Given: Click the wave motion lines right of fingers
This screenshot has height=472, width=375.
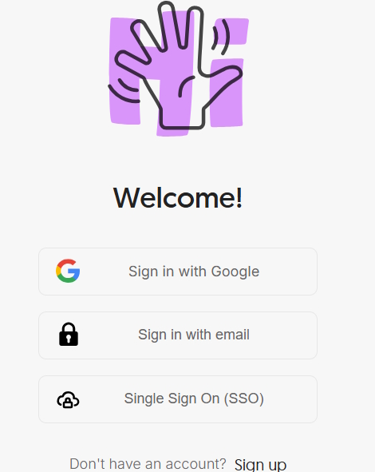Looking at the screenshot, I should 221,38.
